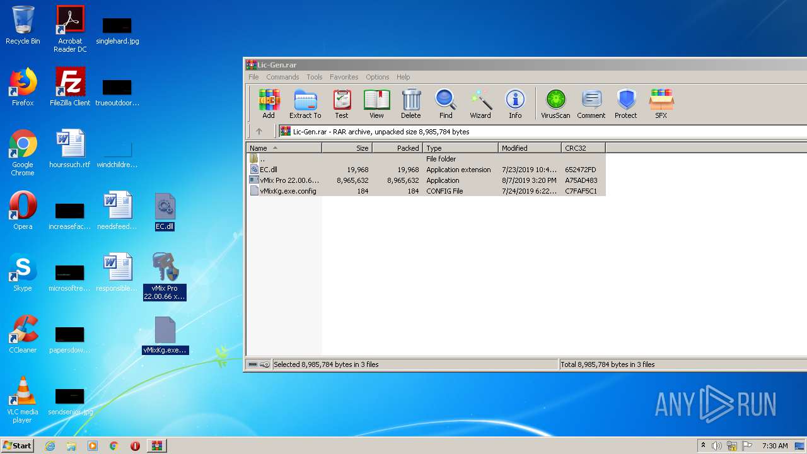807x454 pixels.
Task: Run the Test archive tool
Action: 342,104
